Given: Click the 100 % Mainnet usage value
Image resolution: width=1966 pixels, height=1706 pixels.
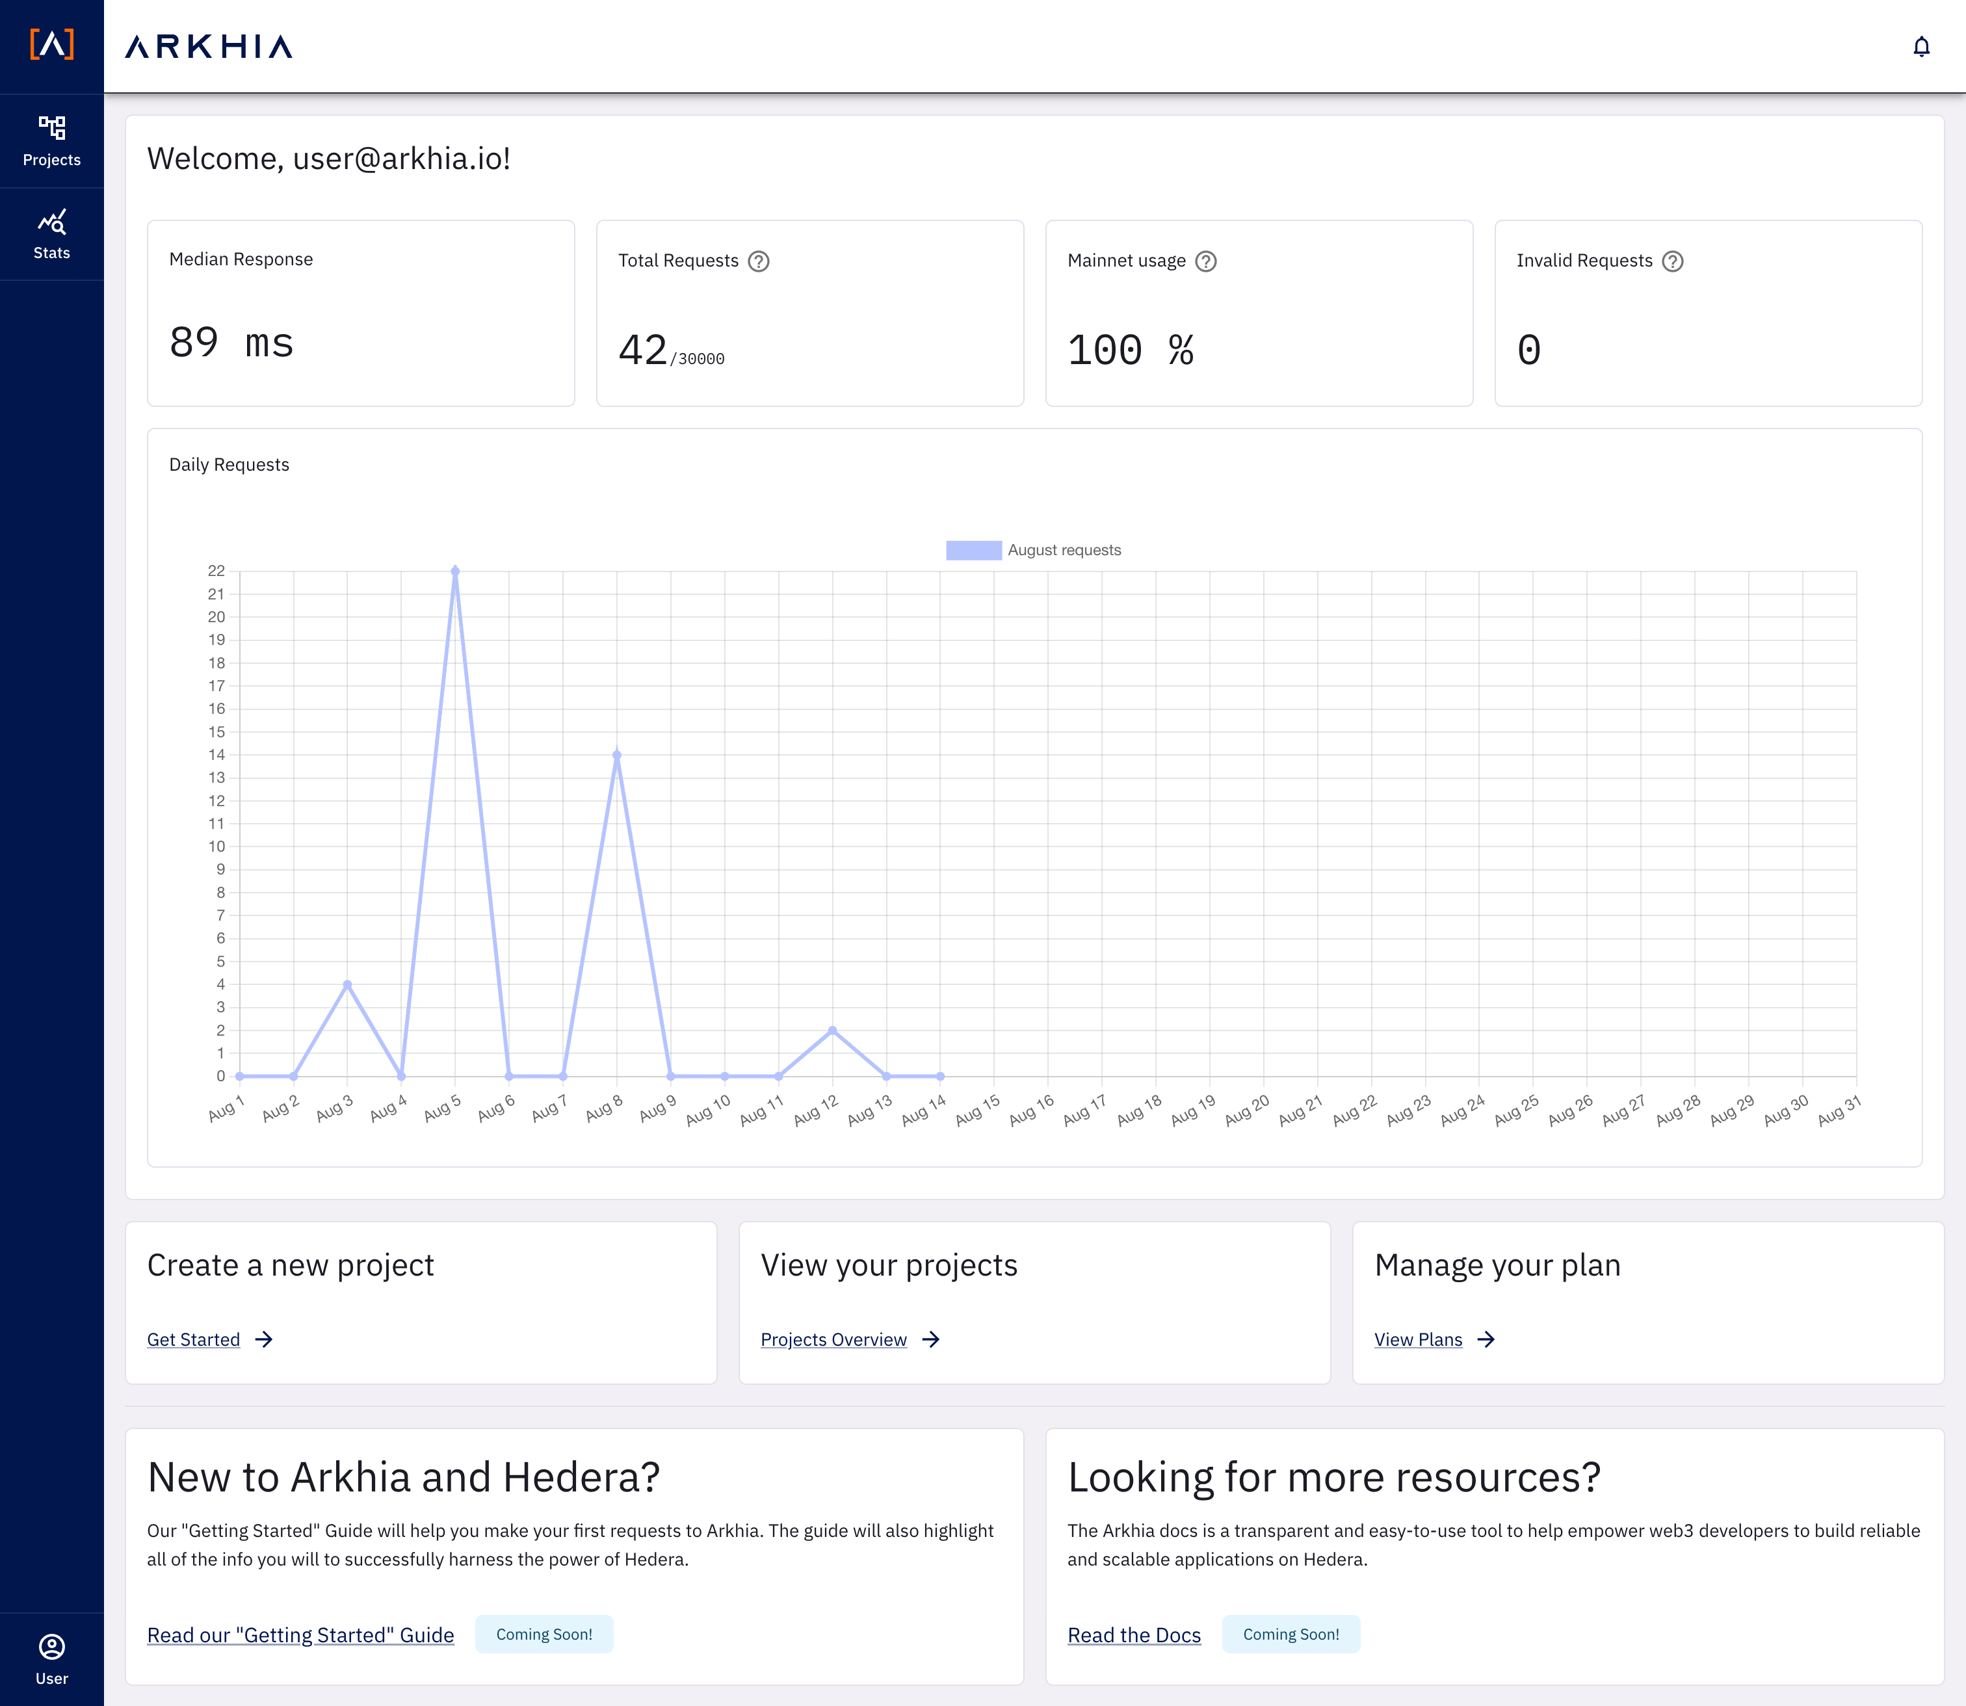Looking at the screenshot, I should coord(1130,349).
